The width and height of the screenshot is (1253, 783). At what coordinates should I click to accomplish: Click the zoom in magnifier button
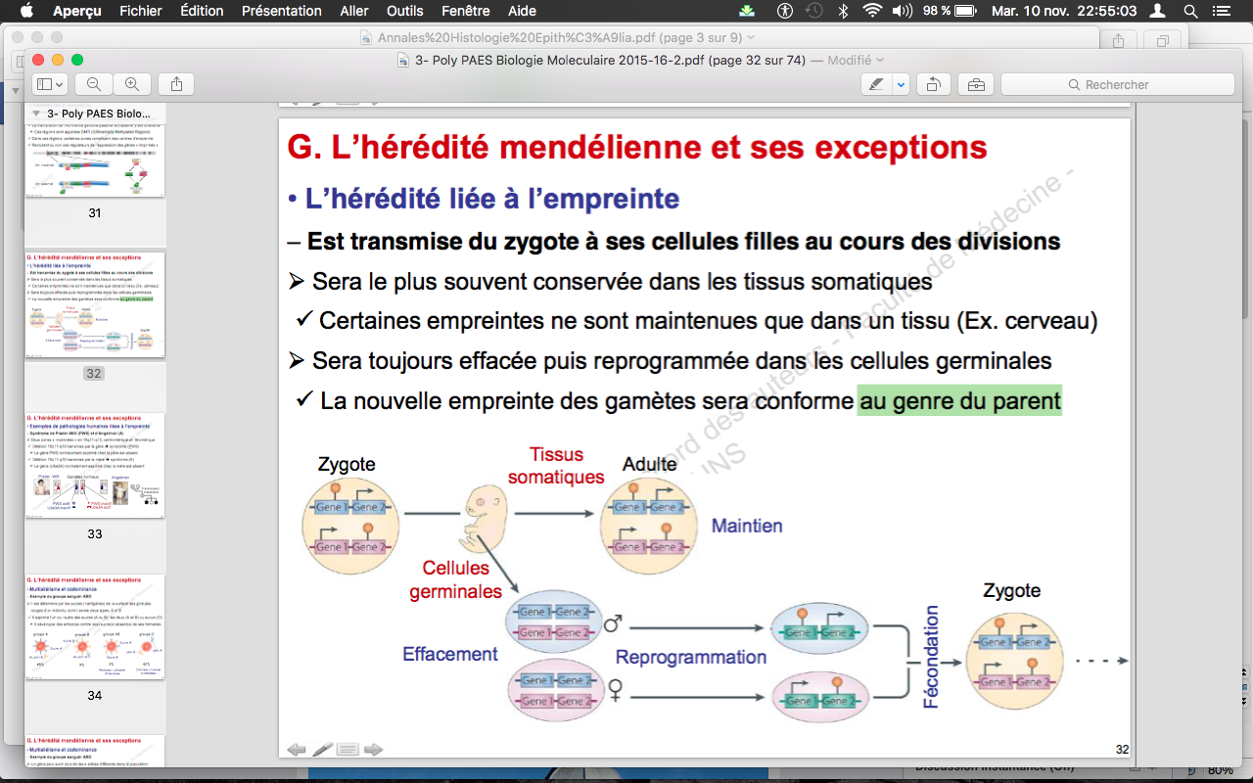click(x=132, y=84)
